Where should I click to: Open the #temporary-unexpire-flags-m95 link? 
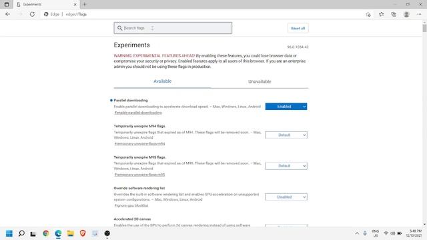click(139, 175)
